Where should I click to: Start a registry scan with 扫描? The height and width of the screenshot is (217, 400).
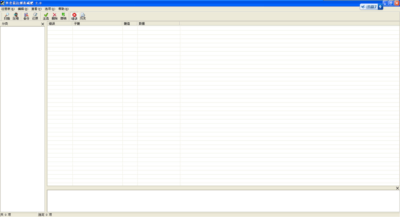tap(7, 16)
